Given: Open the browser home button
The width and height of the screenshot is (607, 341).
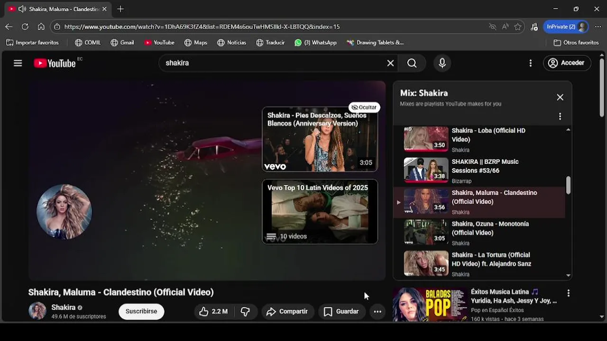Looking at the screenshot, I should pos(41,27).
